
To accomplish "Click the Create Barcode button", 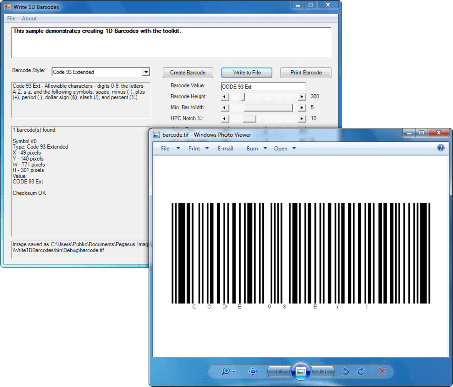I will point(188,72).
